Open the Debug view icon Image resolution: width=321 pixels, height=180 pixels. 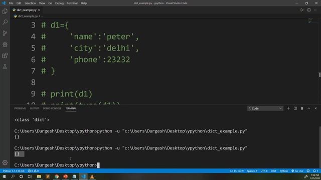pyautogui.click(x=5, y=44)
